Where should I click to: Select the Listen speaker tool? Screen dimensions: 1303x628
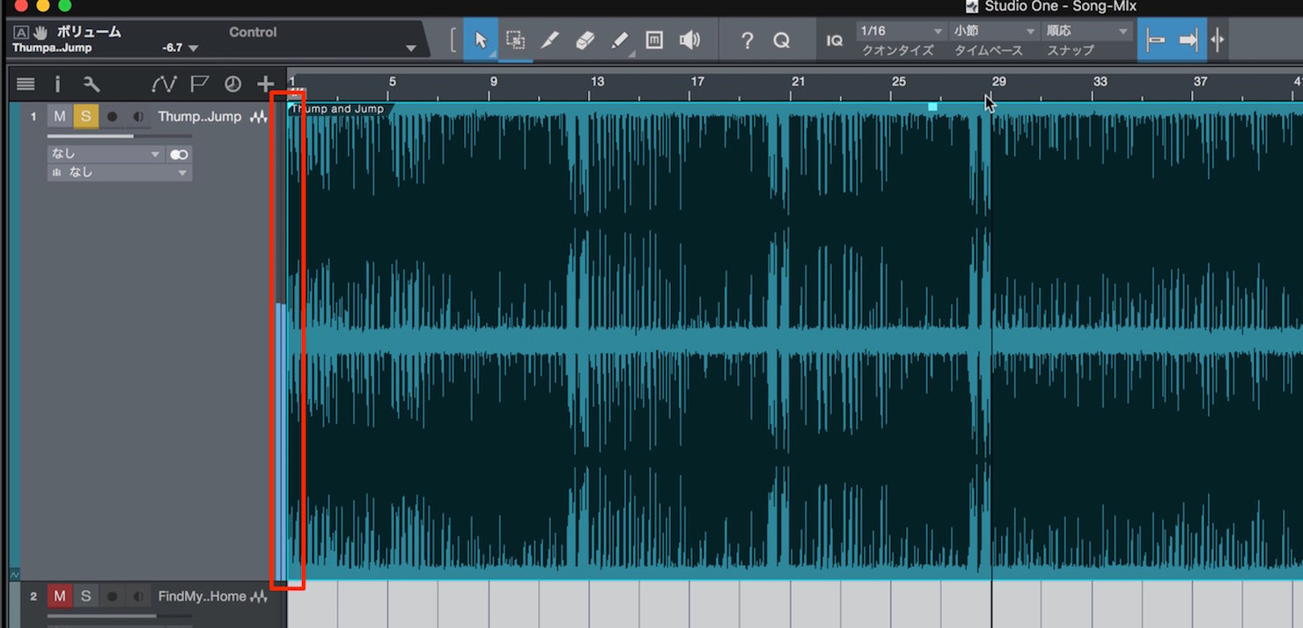(689, 40)
